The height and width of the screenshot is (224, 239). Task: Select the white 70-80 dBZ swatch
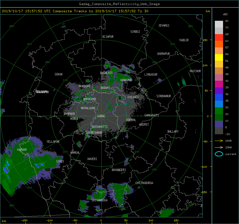[x=219, y=24]
